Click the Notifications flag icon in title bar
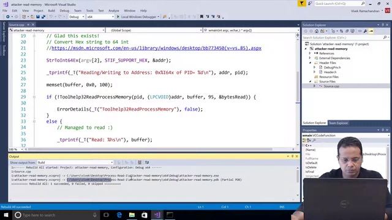This screenshot has height=220, width=392. 301,4
